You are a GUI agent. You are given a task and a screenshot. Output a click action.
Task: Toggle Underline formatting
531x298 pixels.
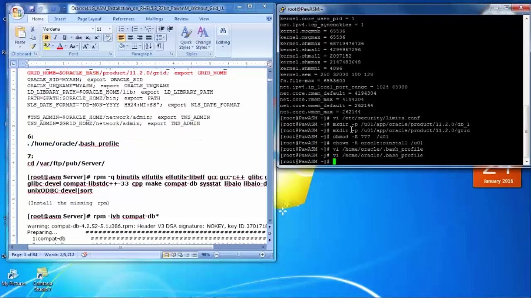point(64,38)
